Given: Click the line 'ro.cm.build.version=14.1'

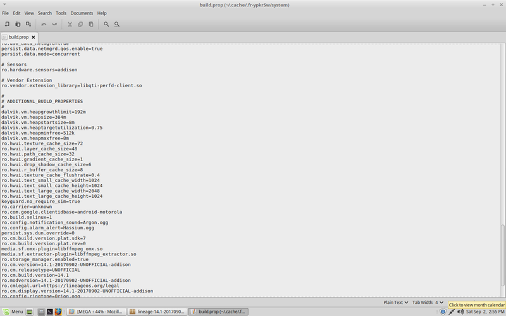Looking at the screenshot, I should [x=35, y=275].
